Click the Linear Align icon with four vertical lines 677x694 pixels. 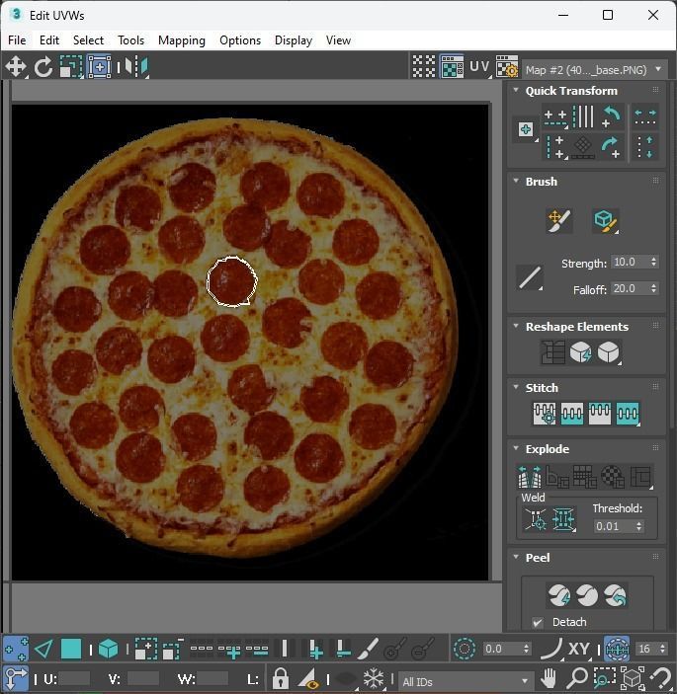[x=583, y=116]
